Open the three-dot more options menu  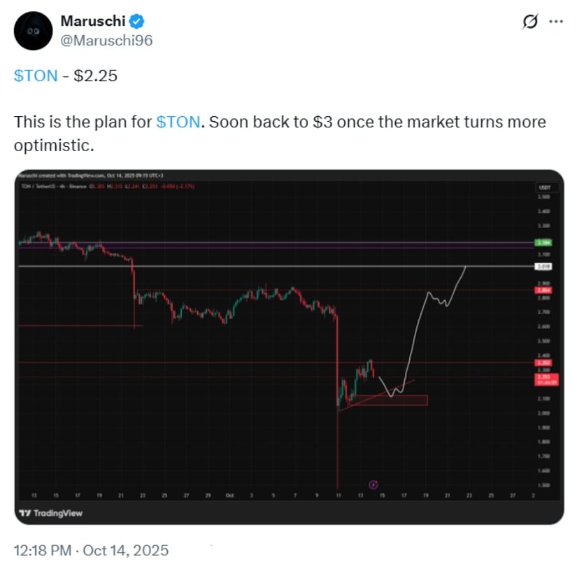(556, 22)
